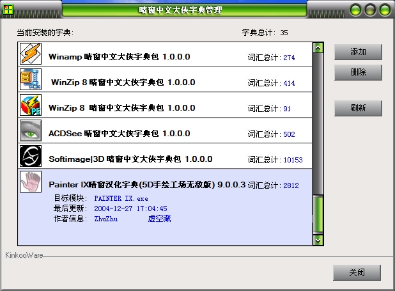Click the 添加 button
The height and width of the screenshot is (291, 395).
(358, 52)
